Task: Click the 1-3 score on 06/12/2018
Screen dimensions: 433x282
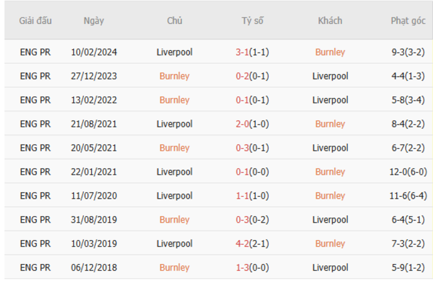Action: click(244, 267)
